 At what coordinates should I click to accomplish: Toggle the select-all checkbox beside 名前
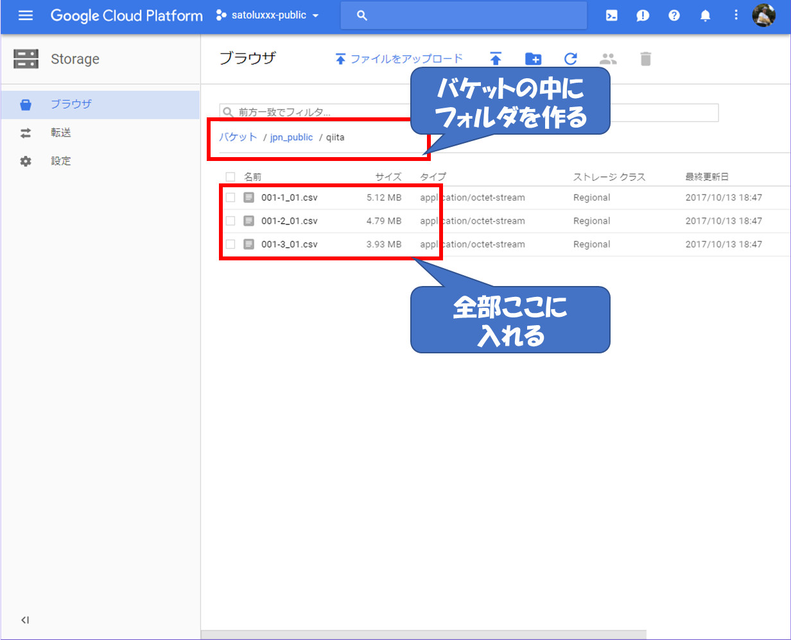[x=230, y=177]
